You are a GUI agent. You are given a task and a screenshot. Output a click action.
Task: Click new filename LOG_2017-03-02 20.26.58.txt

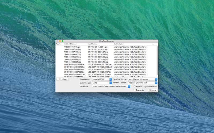[x=100, y=67]
